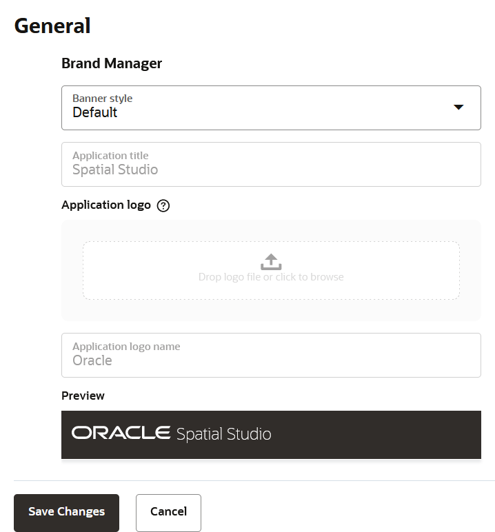Click the upload tray icon in the drop zone
The width and height of the screenshot is (495, 532).
pyautogui.click(x=271, y=262)
